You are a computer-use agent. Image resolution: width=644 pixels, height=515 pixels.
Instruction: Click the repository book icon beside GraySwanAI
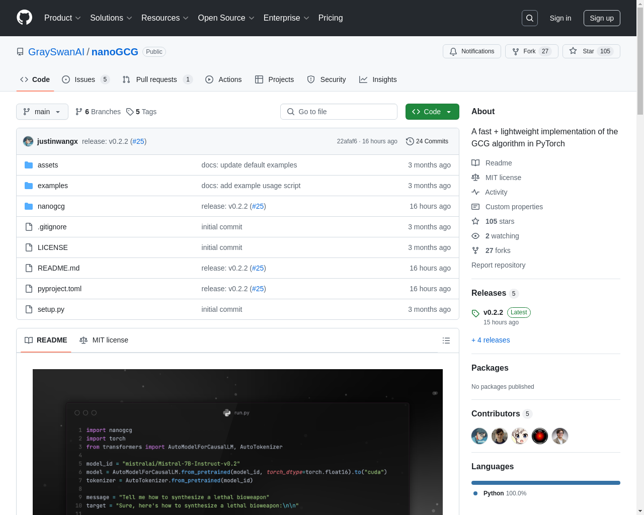pos(20,52)
